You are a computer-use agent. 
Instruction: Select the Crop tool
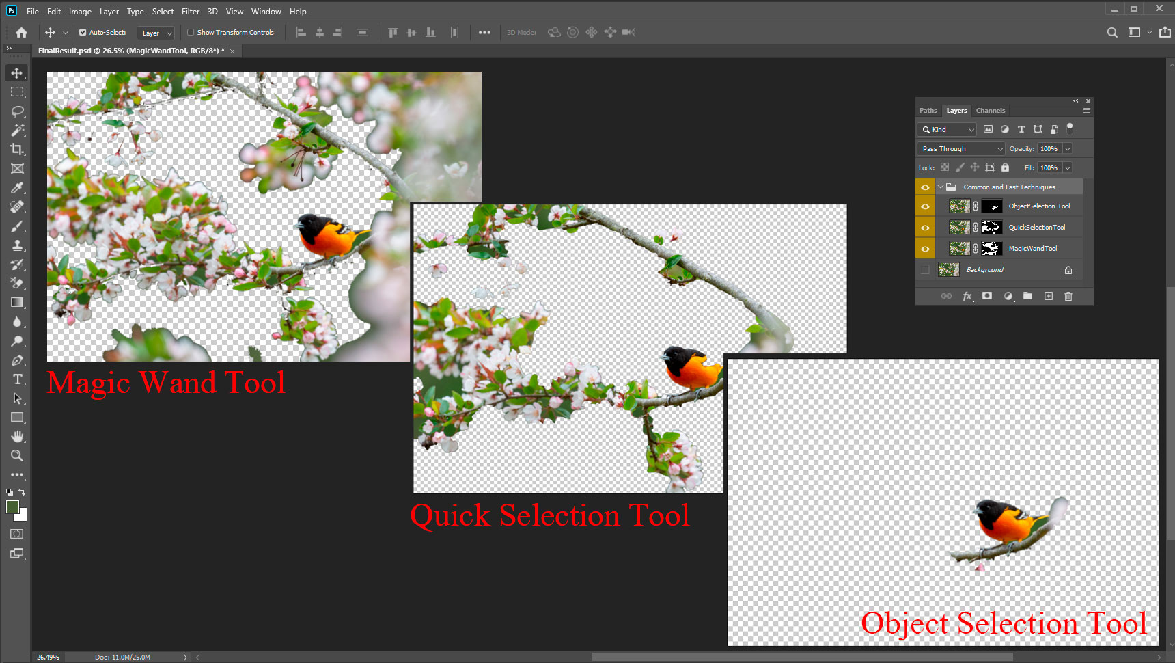17,149
